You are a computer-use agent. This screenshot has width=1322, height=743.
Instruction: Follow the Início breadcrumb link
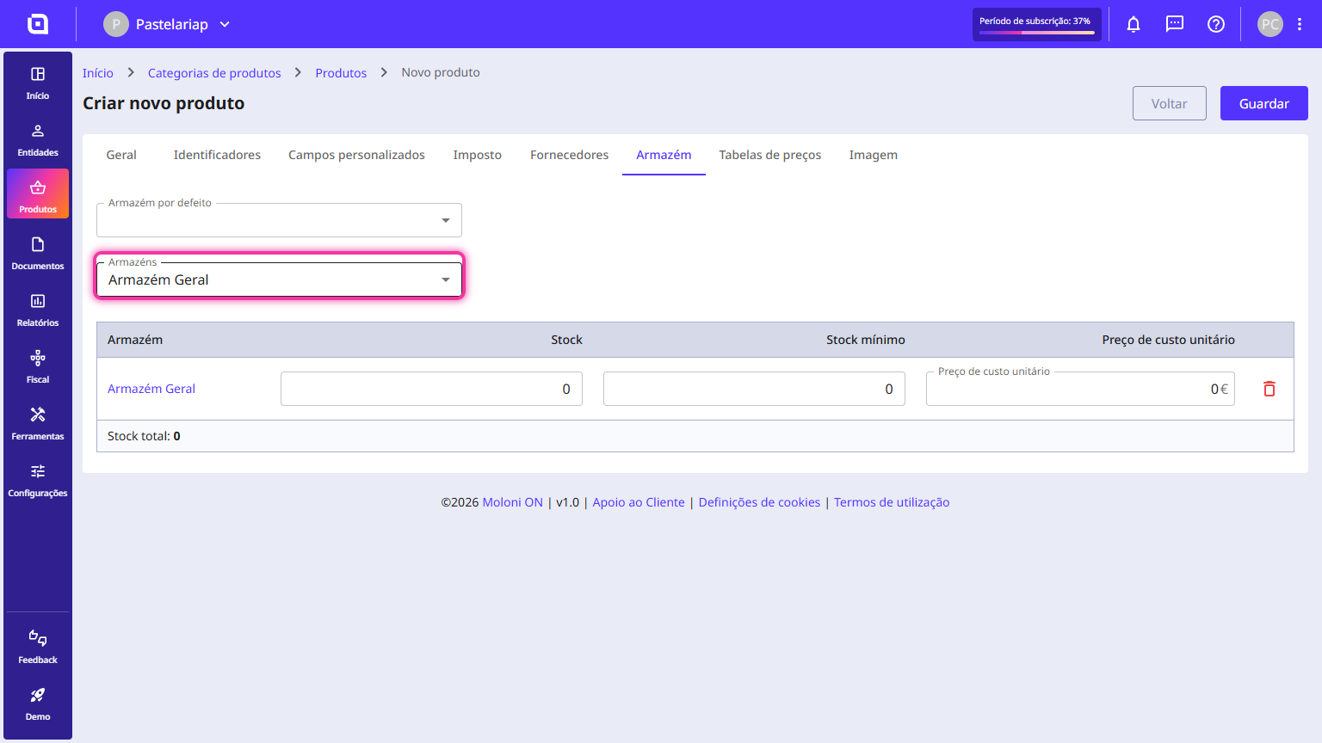(x=98, y=73)
